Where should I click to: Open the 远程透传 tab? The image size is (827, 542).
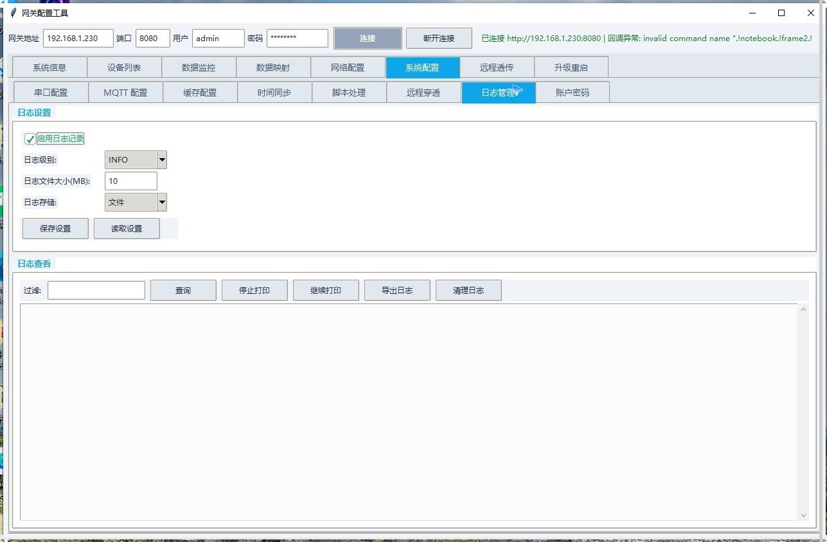pyautogui.click(x=497, y=68)
